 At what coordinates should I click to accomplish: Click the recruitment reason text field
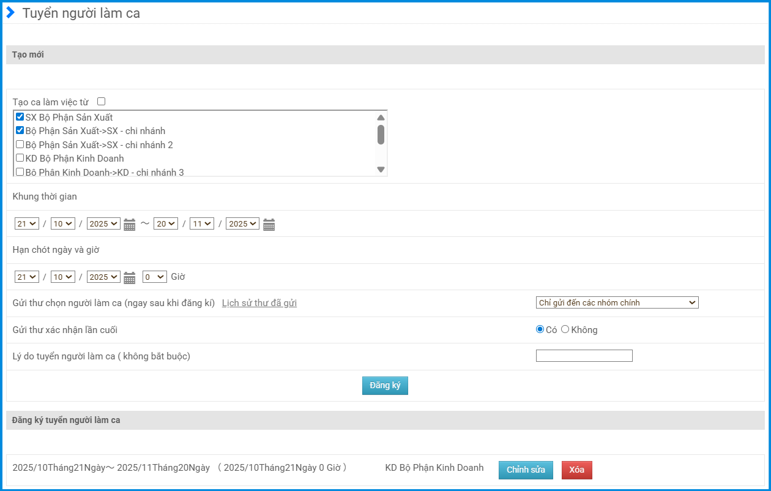coord(584,356)
